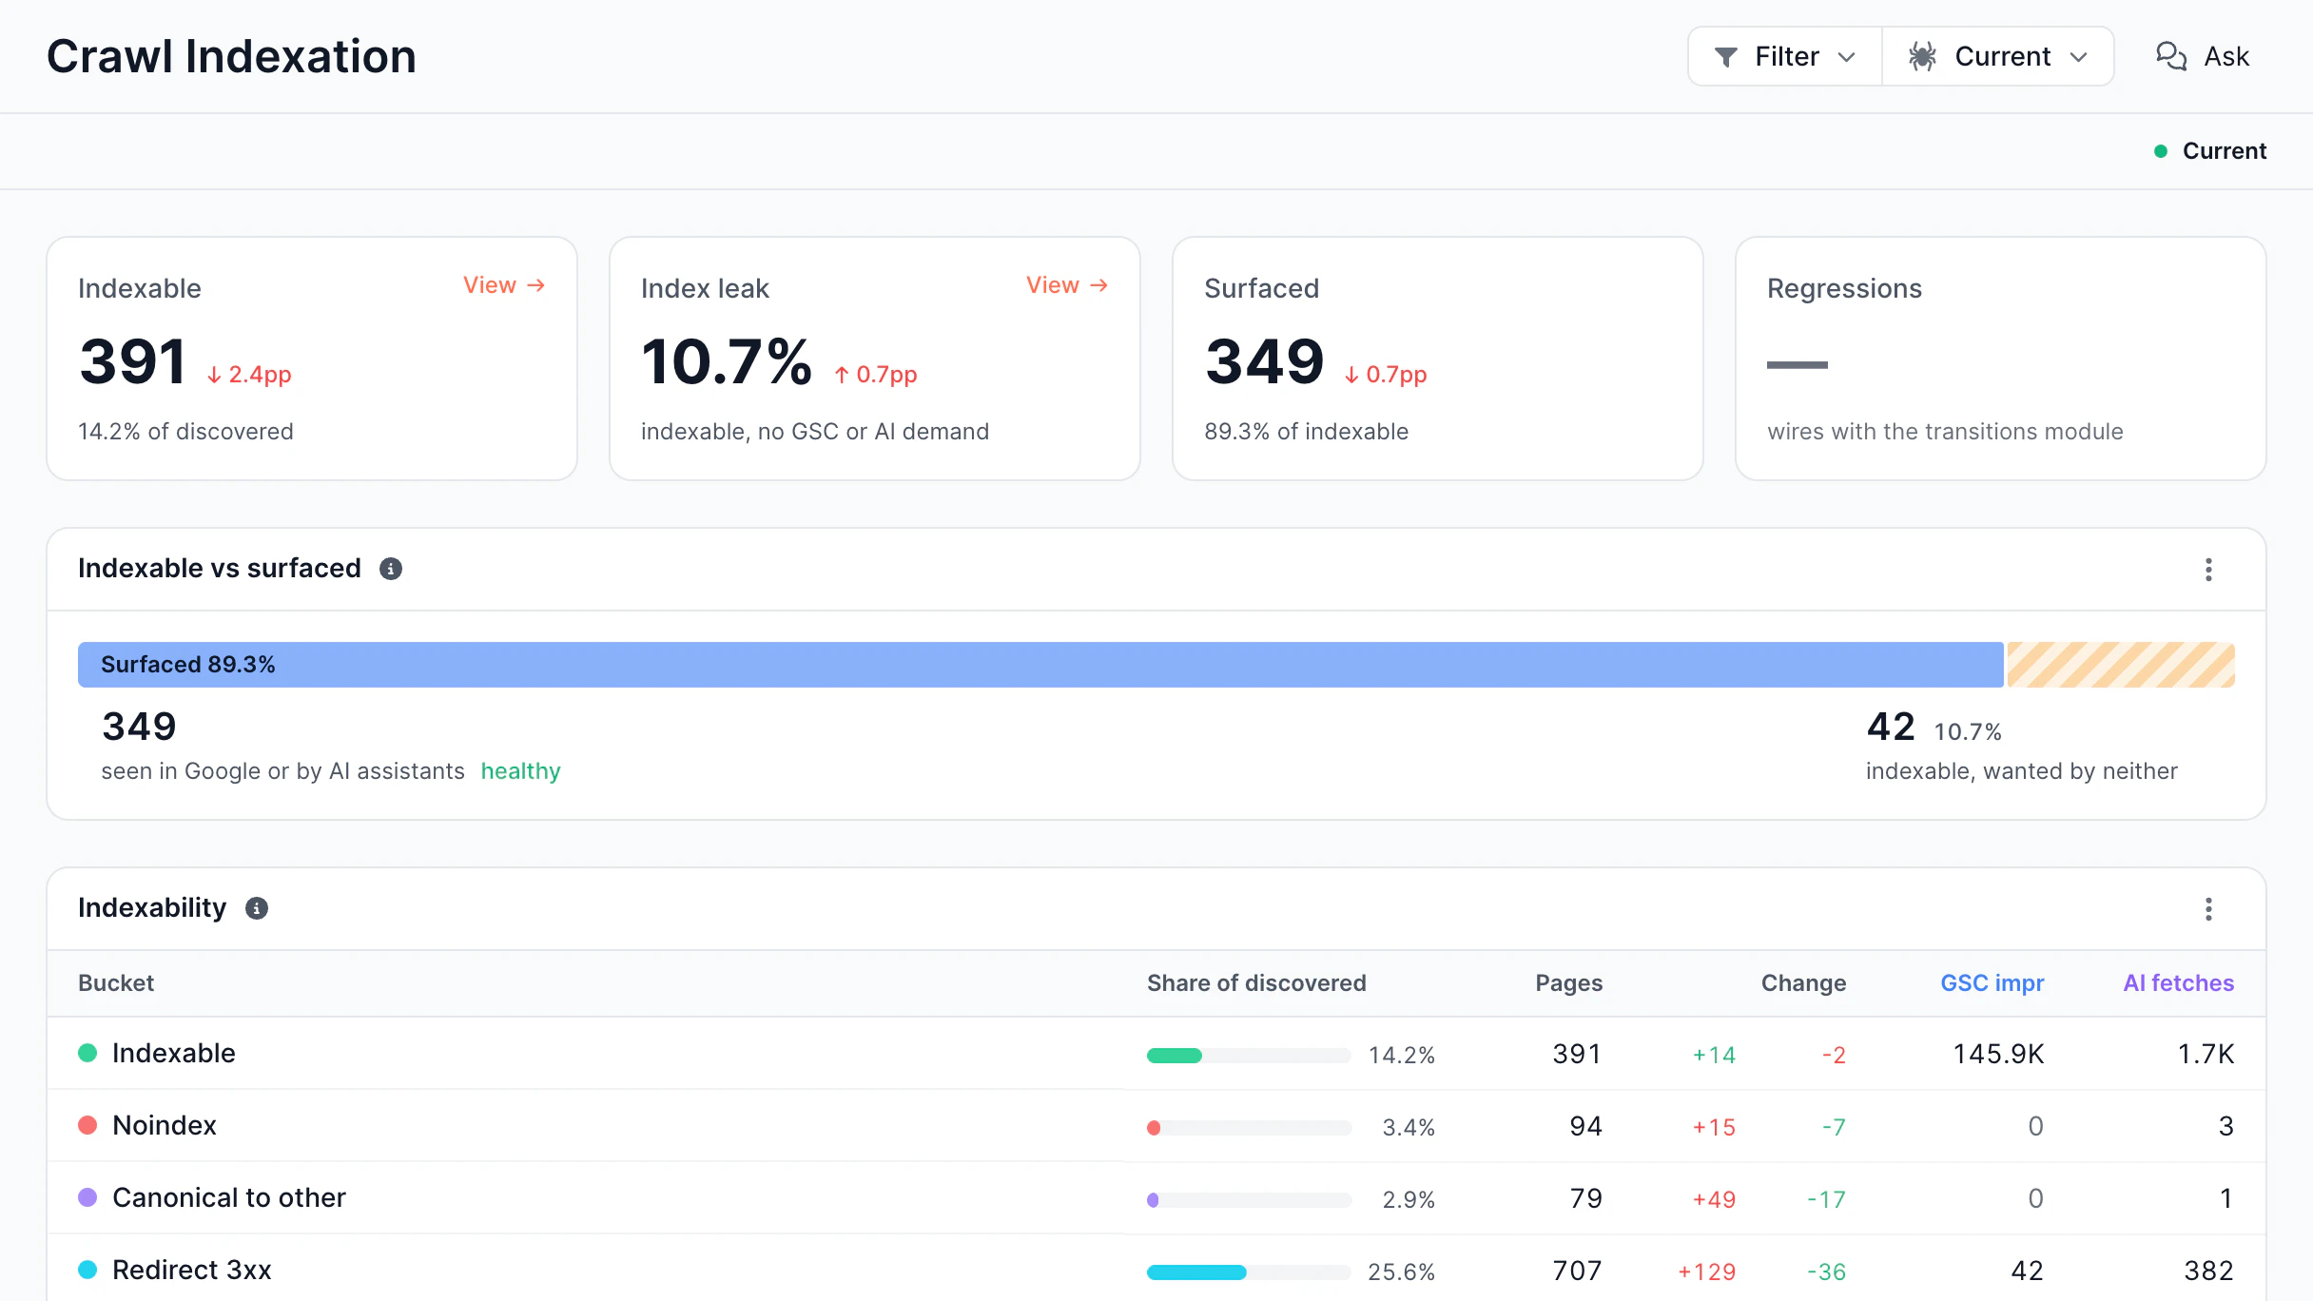Image resolution: width=2313 pixels, height=1301 pixels.
Task: Open info icon next to Indexable vs surfaced
Action: click(391, 569)
